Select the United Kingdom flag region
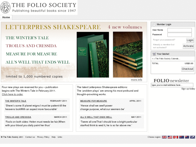 164,137
